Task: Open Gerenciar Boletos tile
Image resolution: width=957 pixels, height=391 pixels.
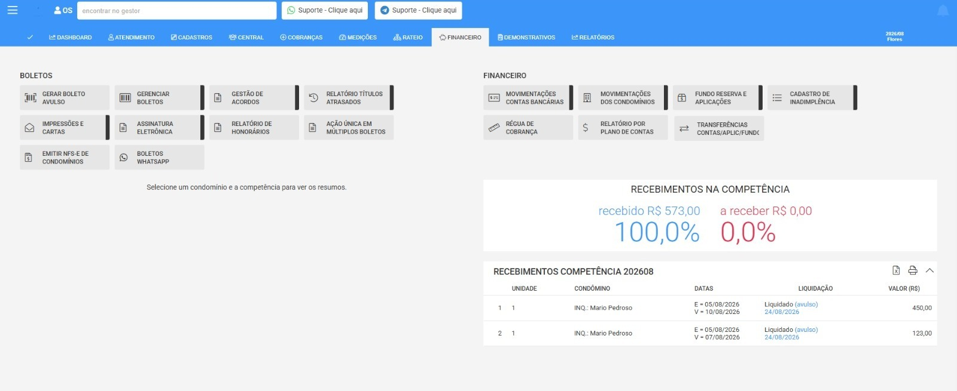Action: 159,97
